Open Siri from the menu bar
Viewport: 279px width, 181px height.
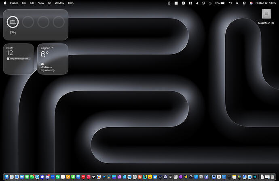click(251, 3)
